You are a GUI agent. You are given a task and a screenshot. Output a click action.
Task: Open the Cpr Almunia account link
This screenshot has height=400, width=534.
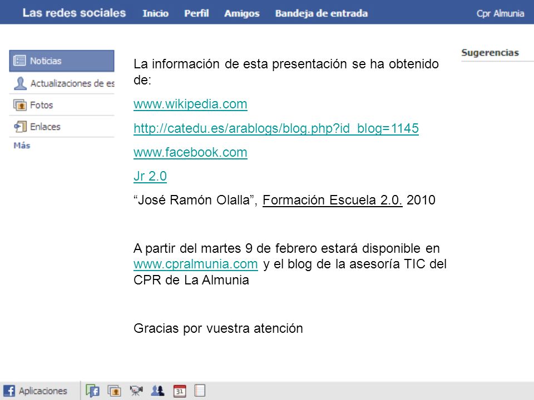500,13
